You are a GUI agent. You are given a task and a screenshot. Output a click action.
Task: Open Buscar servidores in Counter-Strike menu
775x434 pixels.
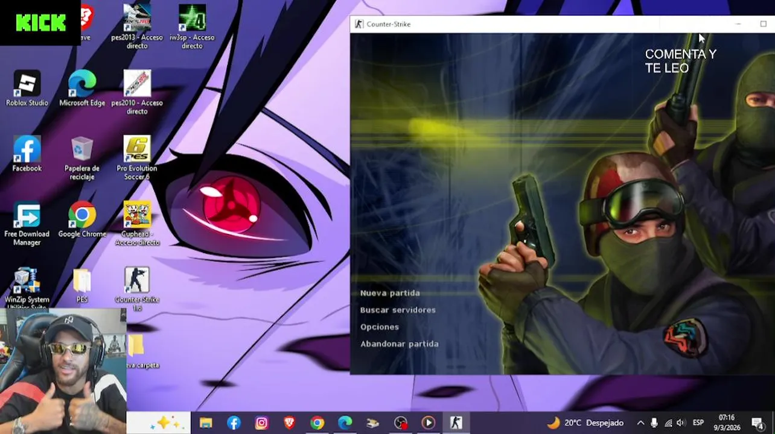398,310
